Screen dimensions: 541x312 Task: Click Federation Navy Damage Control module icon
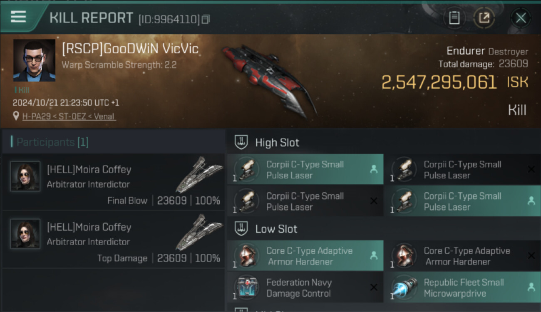point(247,288)
